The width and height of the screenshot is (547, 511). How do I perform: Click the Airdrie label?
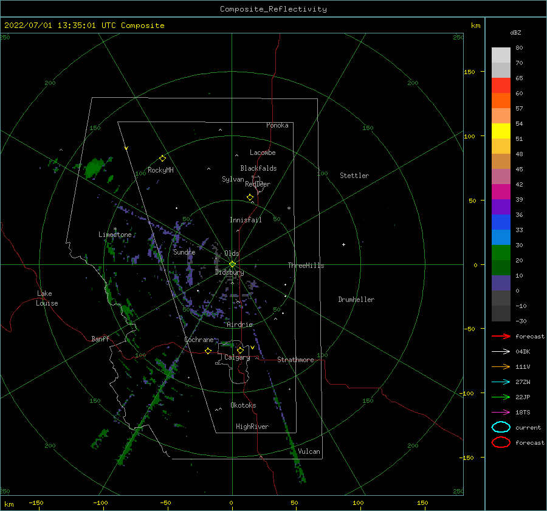(x=239, y=324)
